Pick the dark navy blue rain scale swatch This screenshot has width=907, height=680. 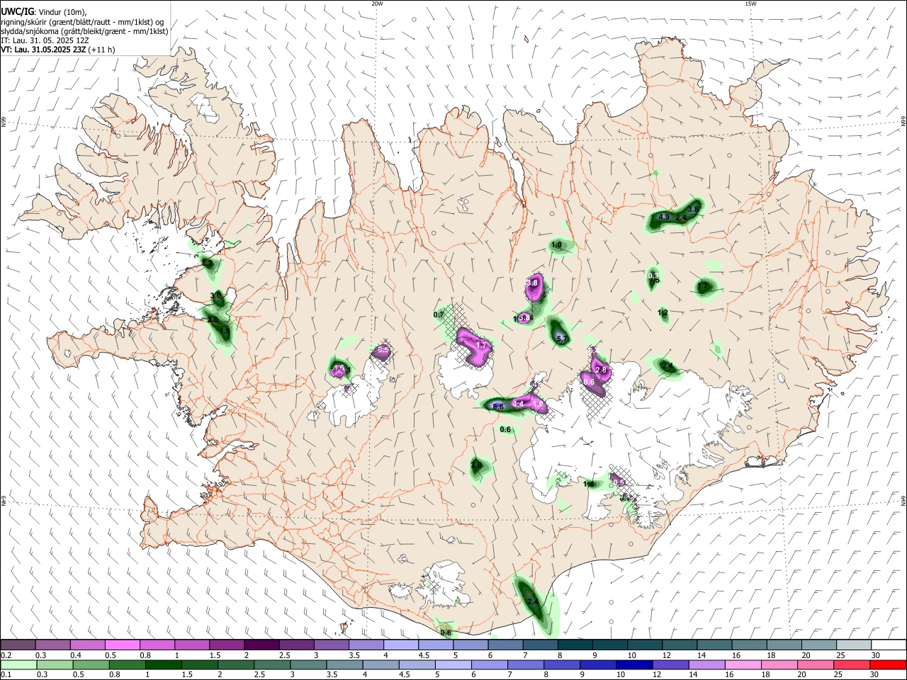coord(633,664)
